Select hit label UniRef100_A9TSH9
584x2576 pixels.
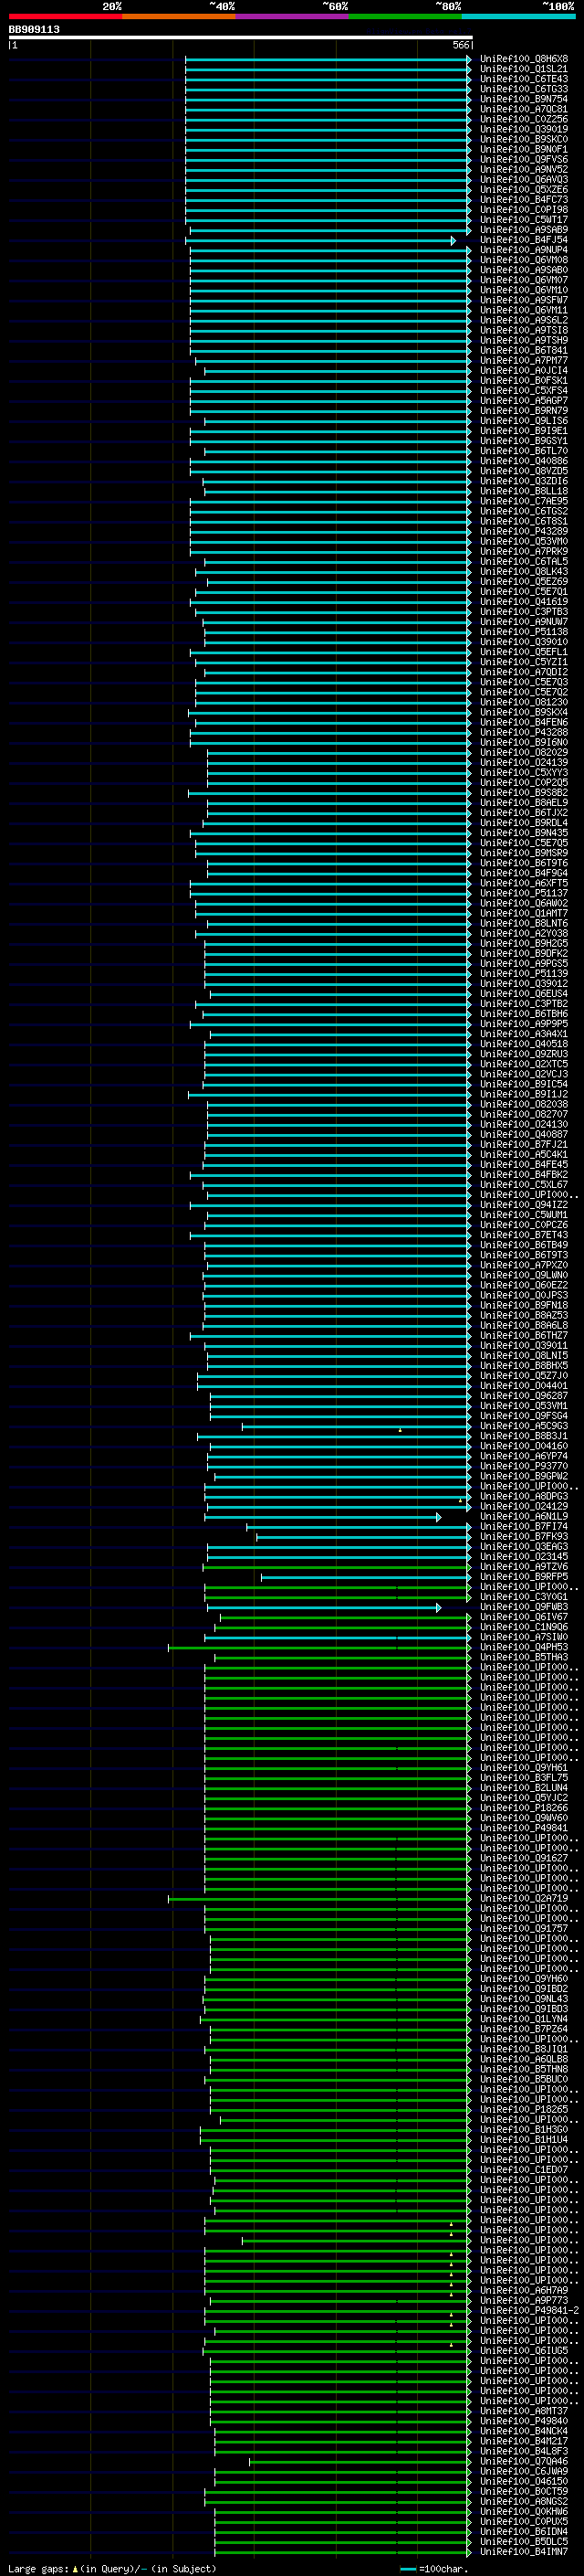pos(524,340)
